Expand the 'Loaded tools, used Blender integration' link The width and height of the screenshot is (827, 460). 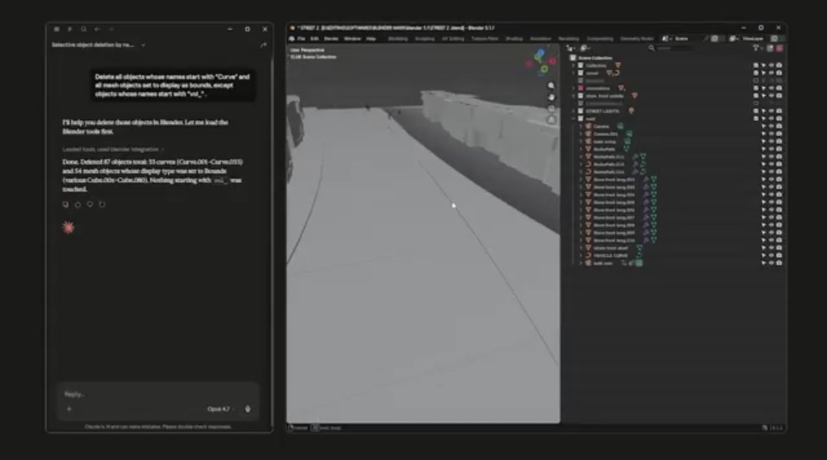click(113, 149)
